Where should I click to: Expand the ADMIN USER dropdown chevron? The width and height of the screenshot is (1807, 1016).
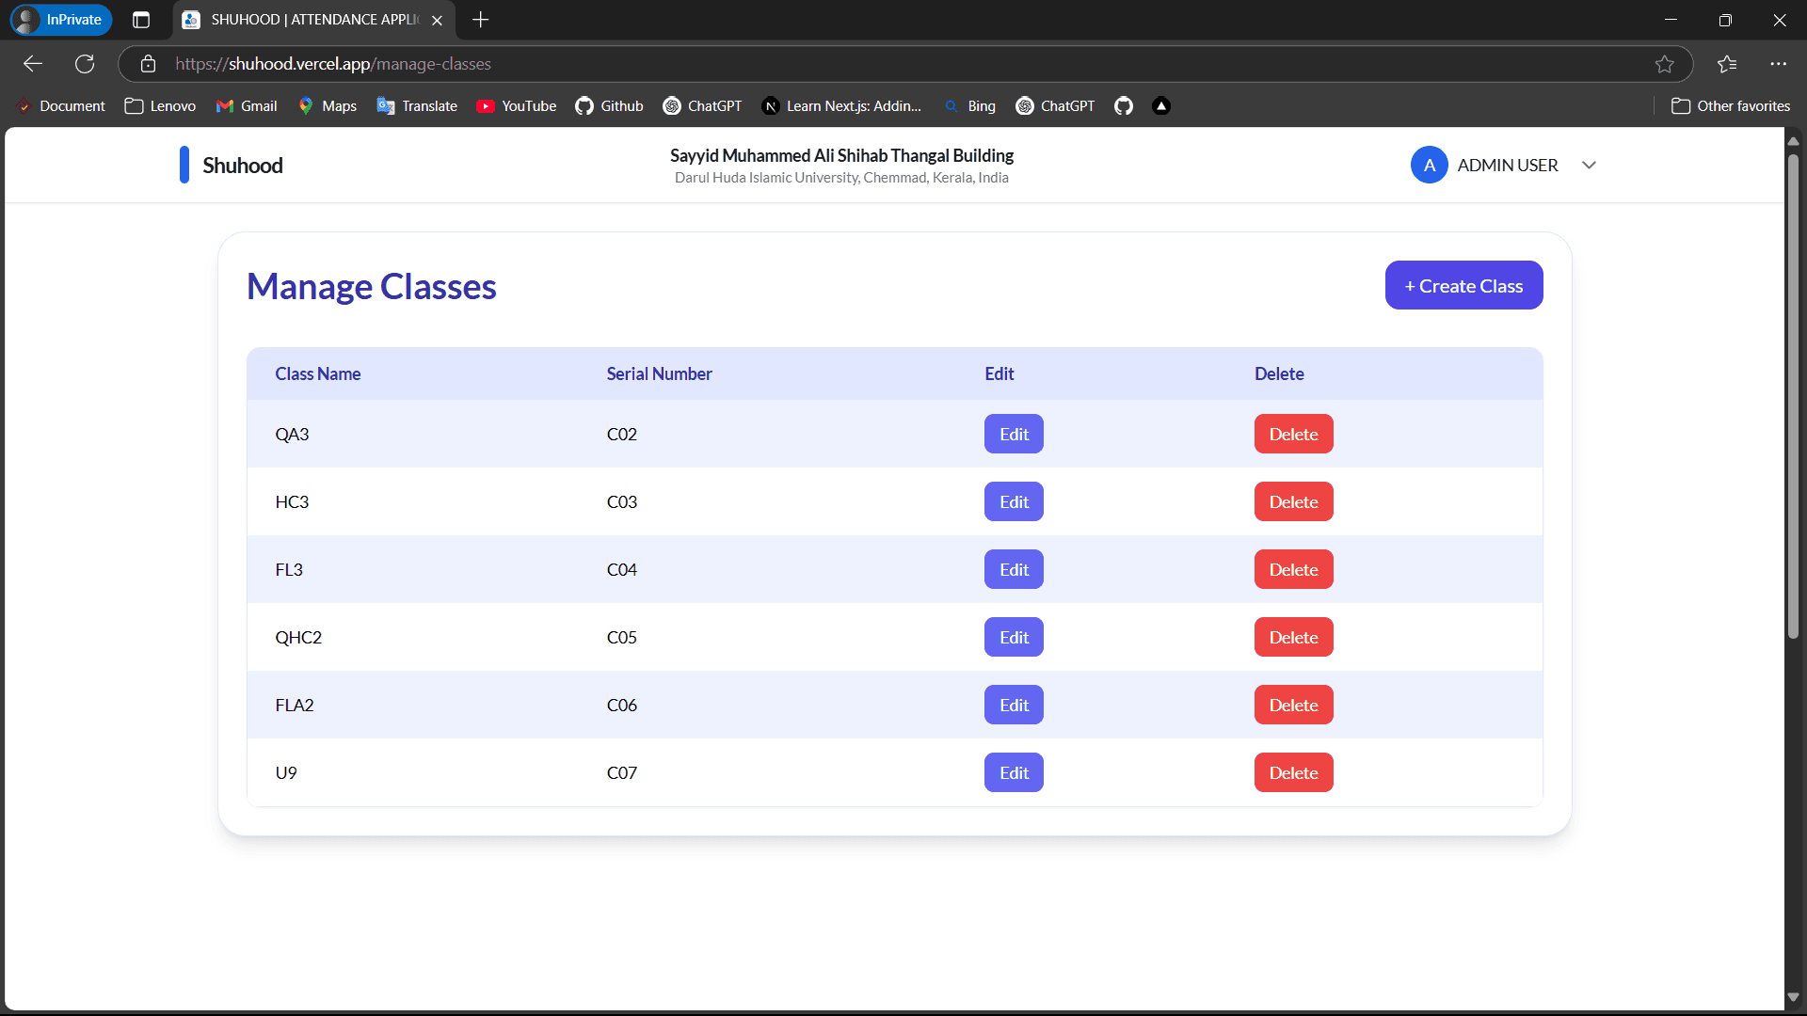pos(1589,165)
